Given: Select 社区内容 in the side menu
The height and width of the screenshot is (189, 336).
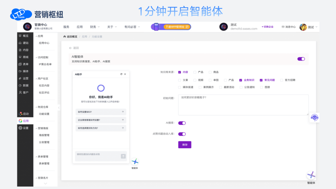Looking at the screenshot, I should [x=44, y=86].
